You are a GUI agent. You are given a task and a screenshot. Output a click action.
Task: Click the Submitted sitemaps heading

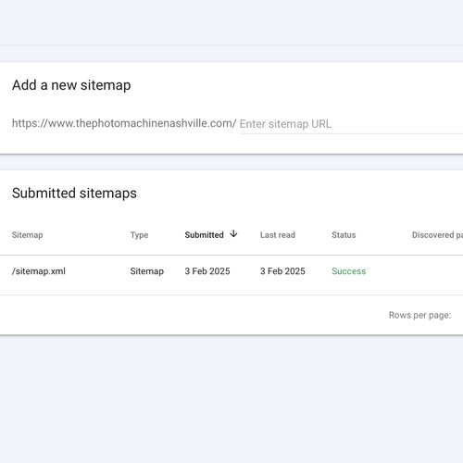[x=74, y=194]
